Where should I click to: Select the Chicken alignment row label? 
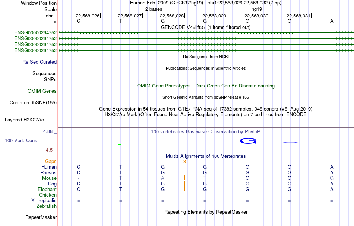(x=48, y=195)
